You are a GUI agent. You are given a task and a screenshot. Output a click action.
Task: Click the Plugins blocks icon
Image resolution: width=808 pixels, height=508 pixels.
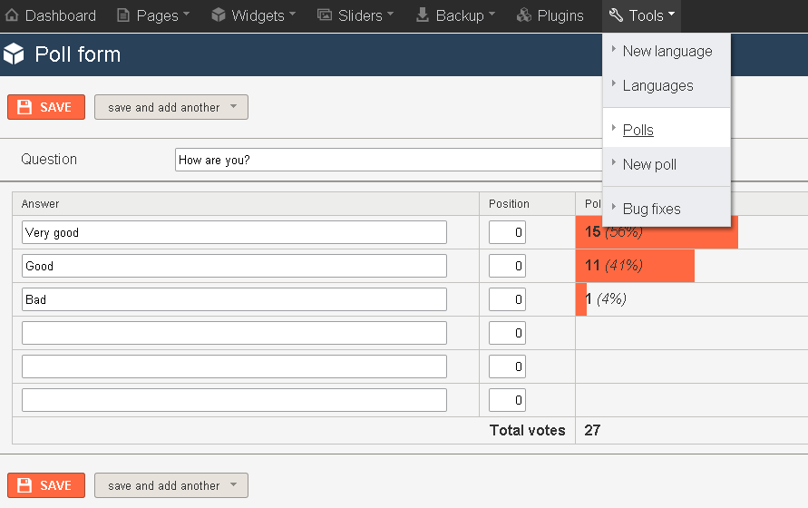pyautogui.click(x=524, y=15)
